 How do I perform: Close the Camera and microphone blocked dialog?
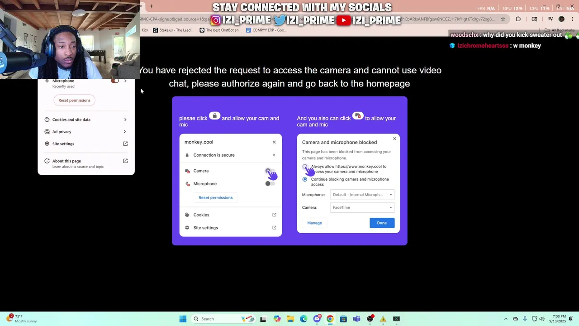(394, 139)
